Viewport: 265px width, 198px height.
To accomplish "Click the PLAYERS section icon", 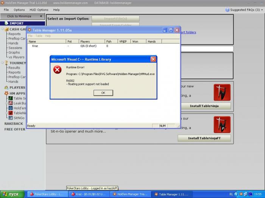I will [x=6, y=87].
